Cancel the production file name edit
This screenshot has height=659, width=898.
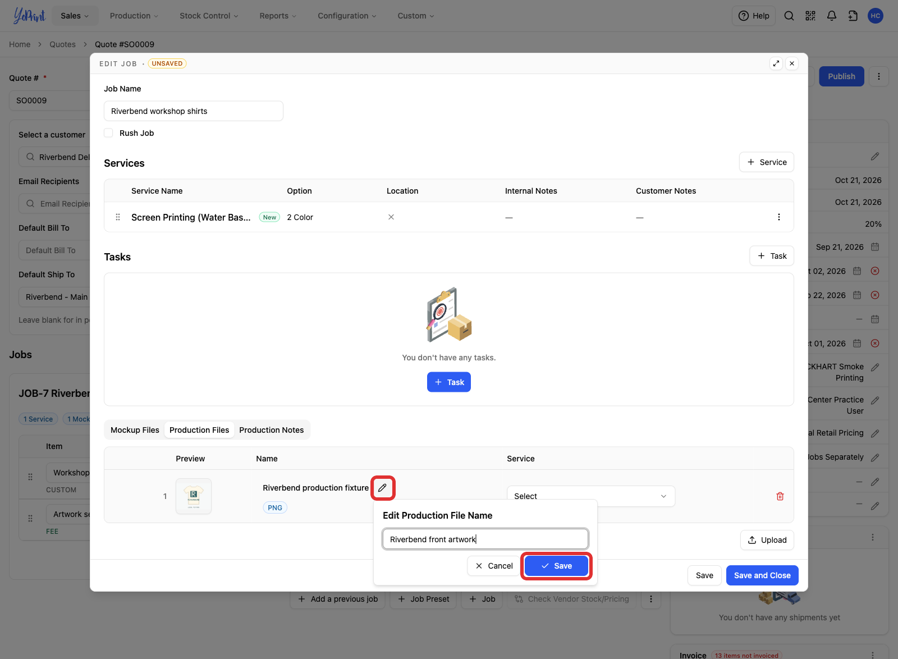(494, 566)
